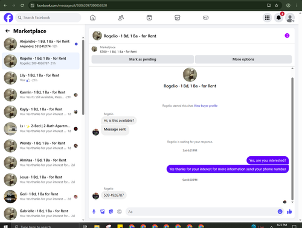Click the chat header Rogelio listing avatar
Viewport: 302px width, 228px height.
point(97,36)
